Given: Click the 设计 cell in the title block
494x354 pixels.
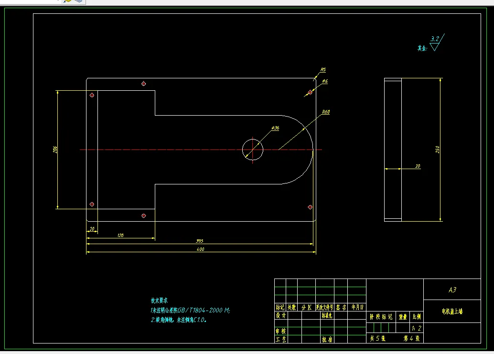Looking at the screenshot, I should coord(281,315).
